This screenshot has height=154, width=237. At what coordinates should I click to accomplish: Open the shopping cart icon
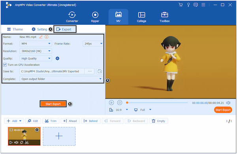[181, 5]
